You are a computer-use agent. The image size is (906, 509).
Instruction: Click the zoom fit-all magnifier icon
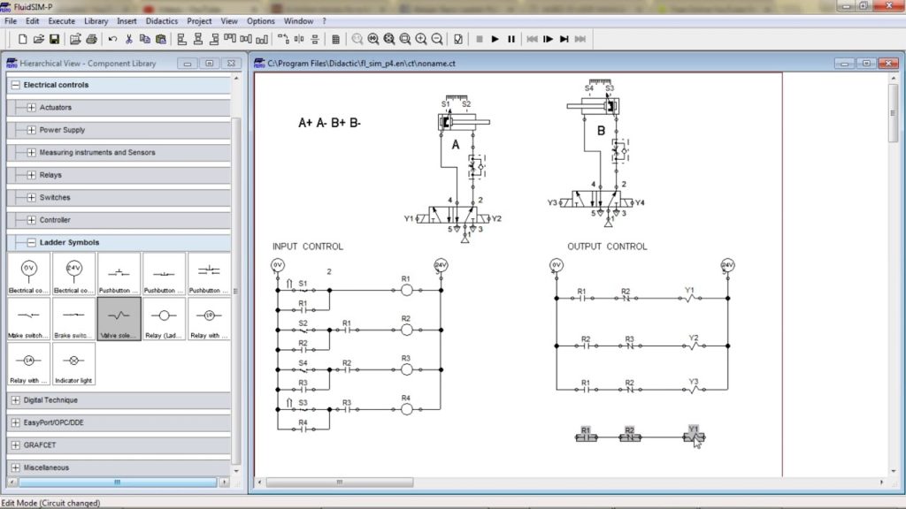tap(389, 39)
